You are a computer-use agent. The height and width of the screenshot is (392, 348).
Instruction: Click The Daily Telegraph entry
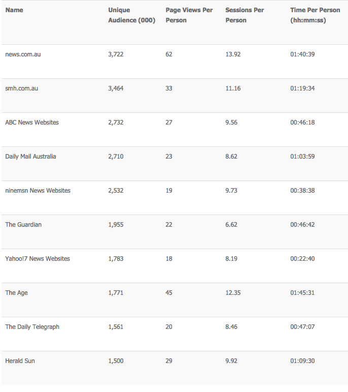[x=32, y=327]
